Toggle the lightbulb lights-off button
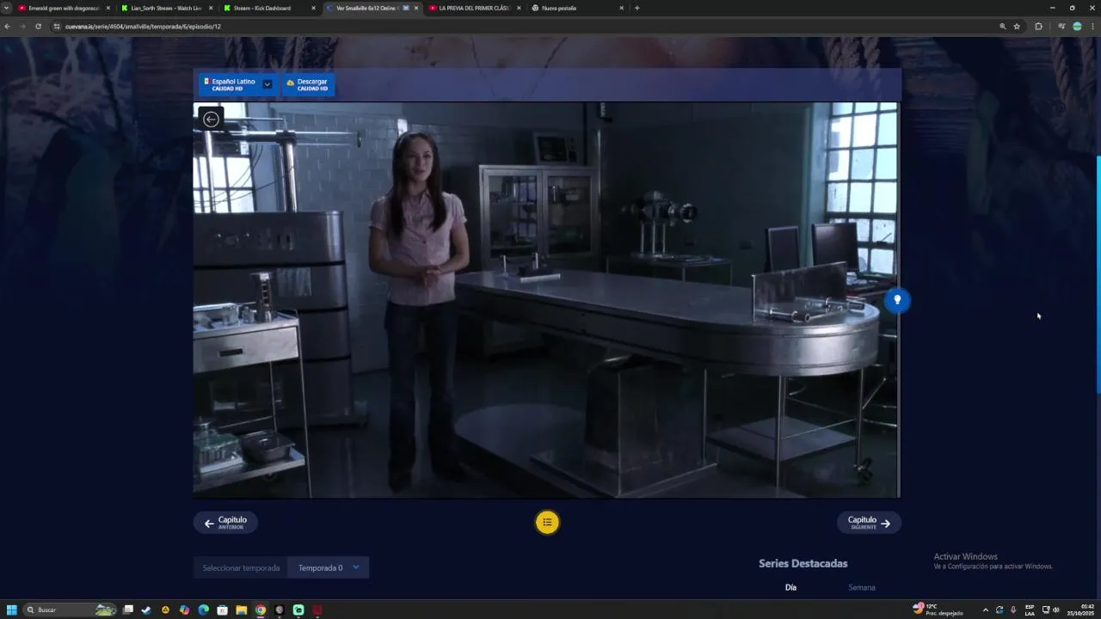This screenshot has height=619, width=1101. pos(897,300)
